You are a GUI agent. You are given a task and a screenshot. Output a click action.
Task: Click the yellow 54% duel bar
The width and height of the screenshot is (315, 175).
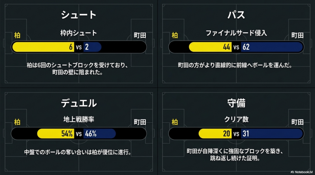click(x=55, y=134)
